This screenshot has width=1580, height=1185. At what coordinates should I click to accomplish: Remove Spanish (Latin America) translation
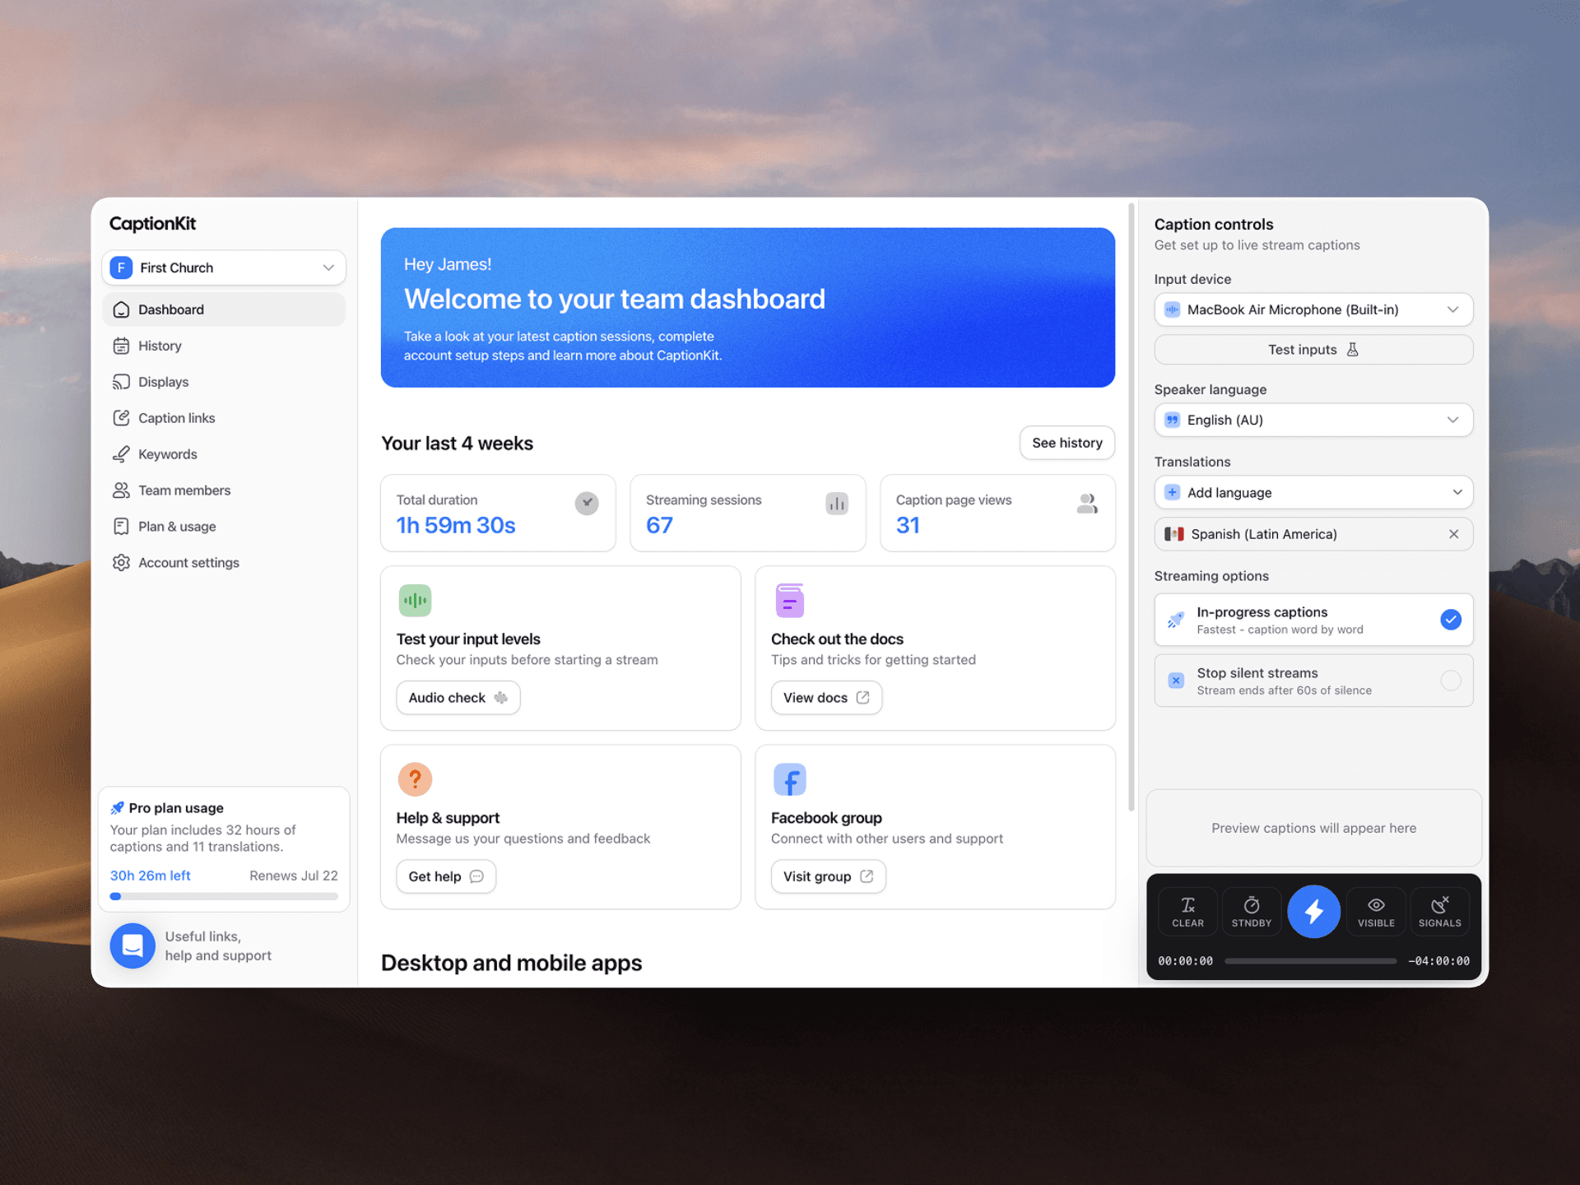[x=1453, y=534]
